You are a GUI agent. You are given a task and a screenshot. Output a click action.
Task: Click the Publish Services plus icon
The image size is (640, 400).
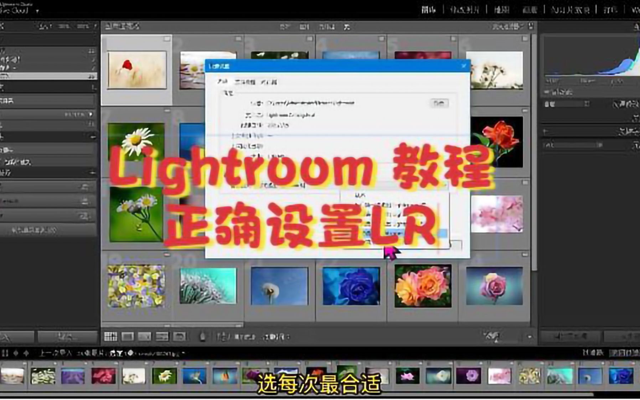93,173
